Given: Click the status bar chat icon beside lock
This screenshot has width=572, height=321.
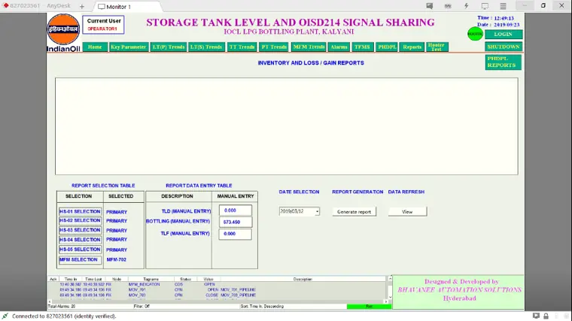Looking at the screenshot, I should click(x=536, y=316).
